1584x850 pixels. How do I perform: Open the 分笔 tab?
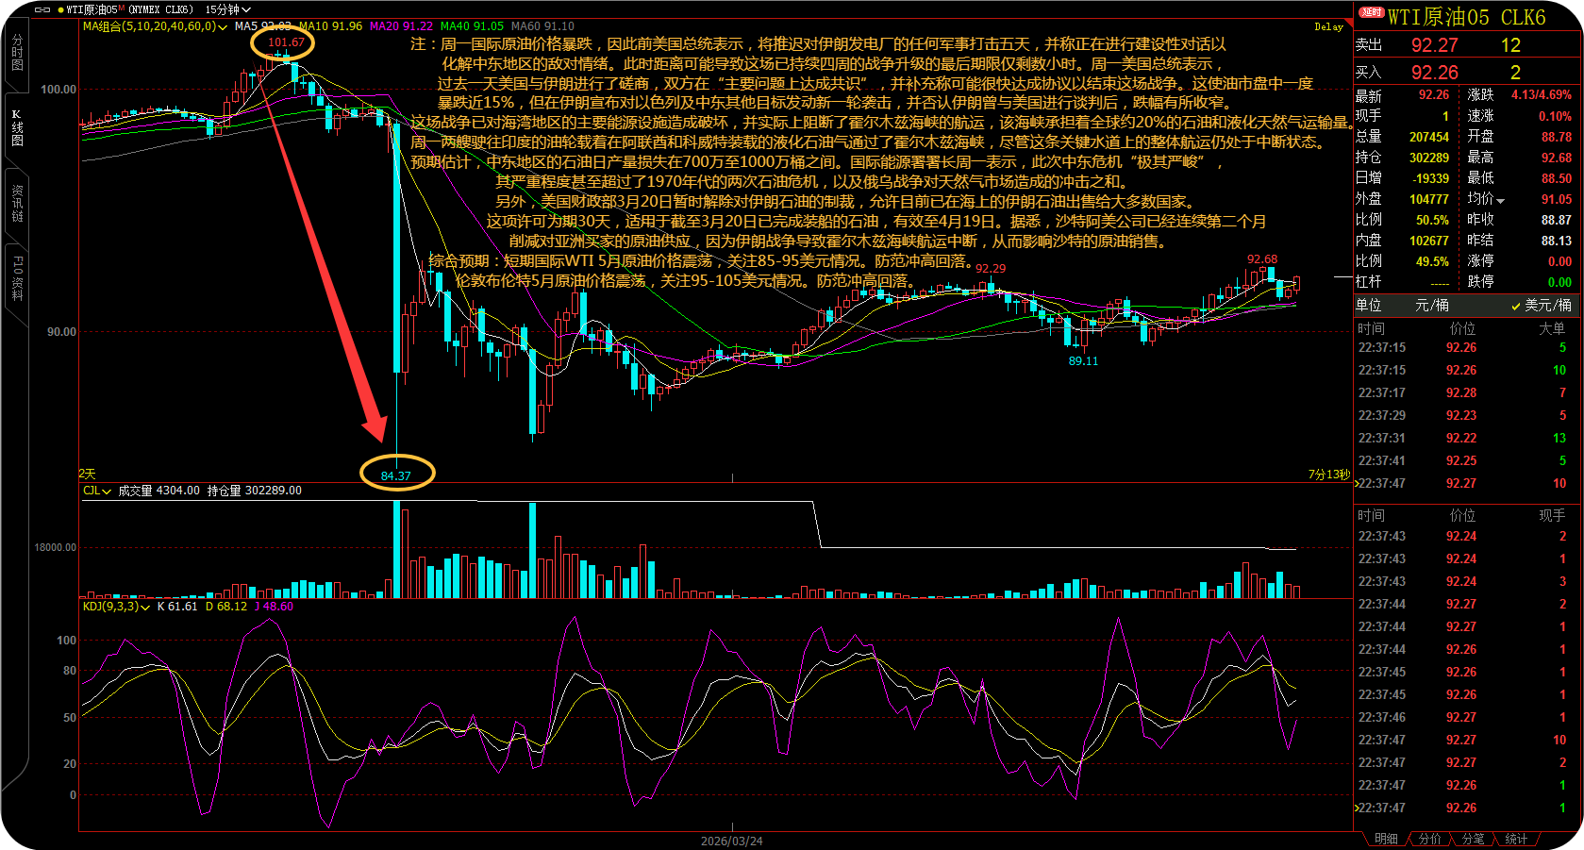point(1473,839)
